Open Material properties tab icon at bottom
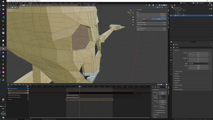Viewport: 213px width, 120px height. (x=171, y=74)
